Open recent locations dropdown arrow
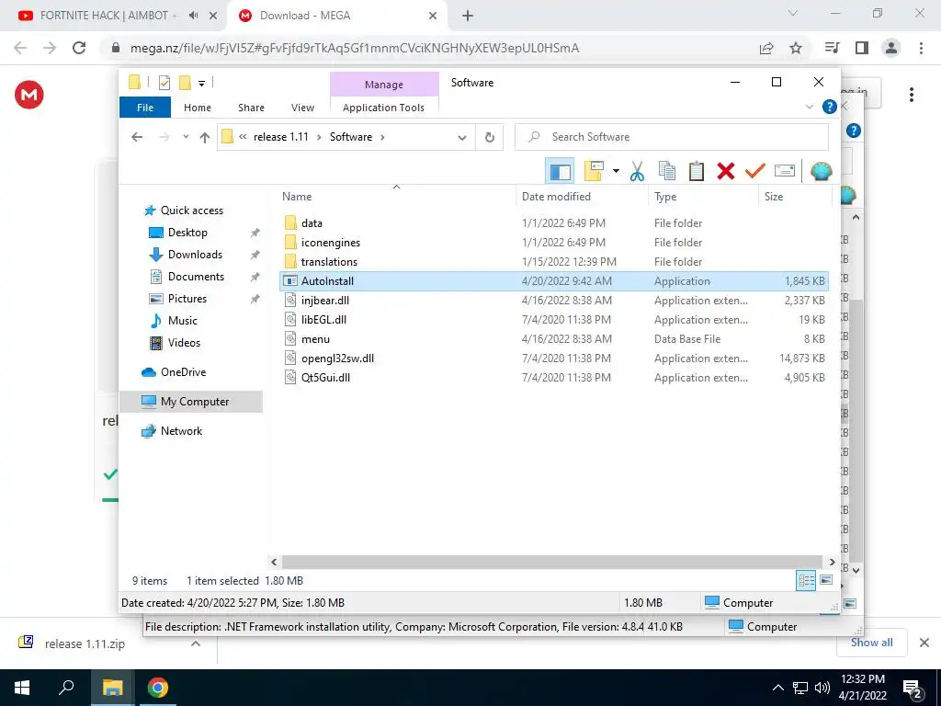This screenshot has width=941, height=706. [186, 137]
